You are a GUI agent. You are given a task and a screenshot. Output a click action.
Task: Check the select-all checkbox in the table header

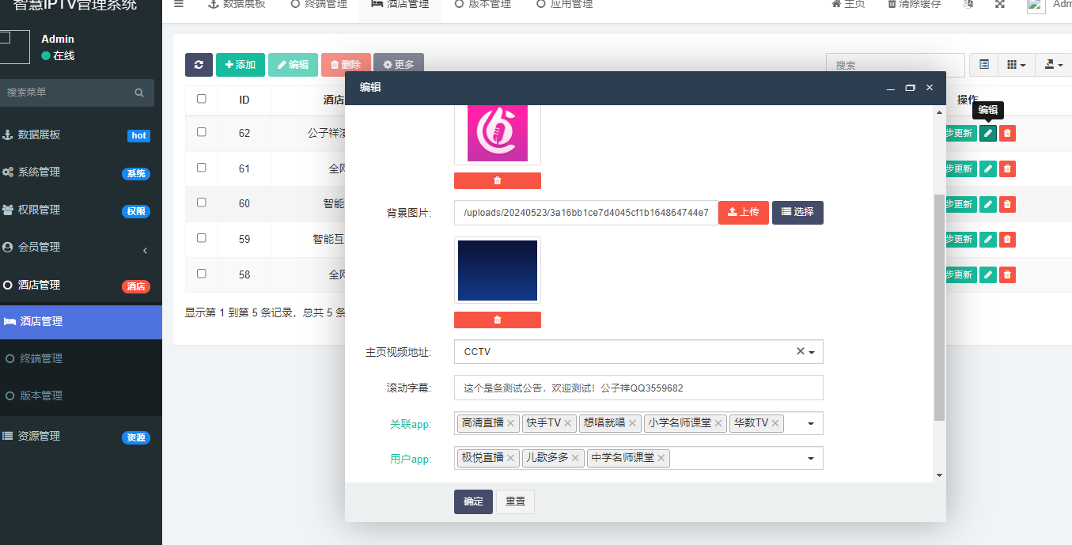[202, 99]
